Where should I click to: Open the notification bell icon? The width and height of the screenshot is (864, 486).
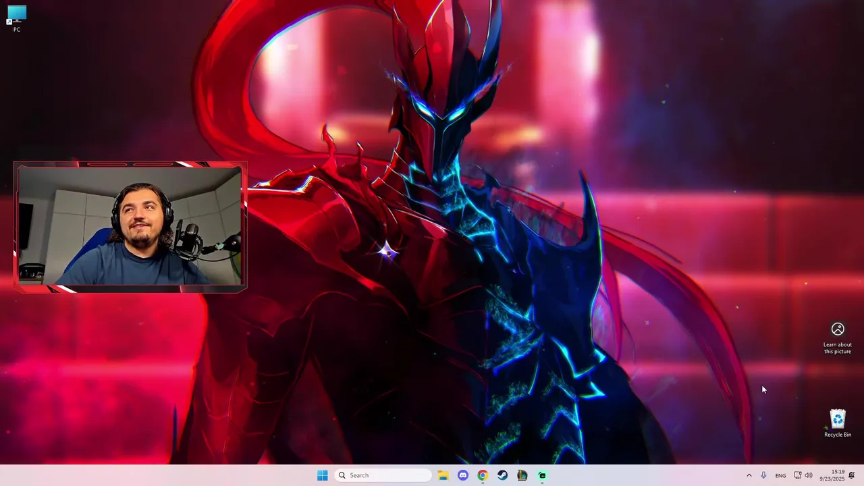tap(852, 475)
